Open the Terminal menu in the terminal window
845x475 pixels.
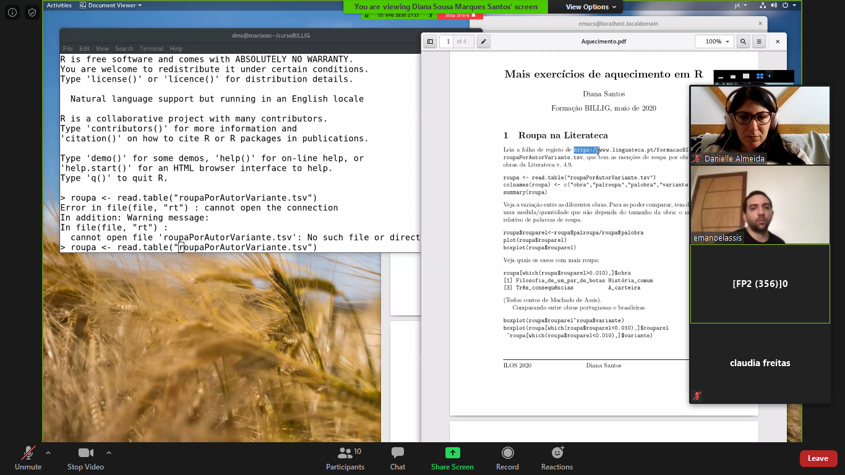click(152, 49)
